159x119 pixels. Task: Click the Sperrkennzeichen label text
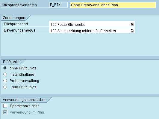[x=25, y=106]
